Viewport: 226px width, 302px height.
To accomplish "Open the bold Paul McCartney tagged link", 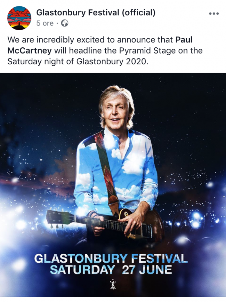I will 100,45.
